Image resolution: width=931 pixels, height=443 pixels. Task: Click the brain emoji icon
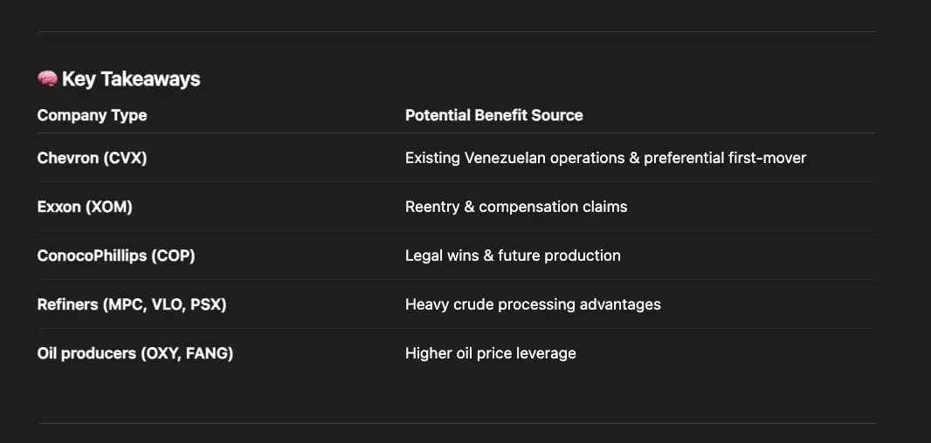[47, 79]
